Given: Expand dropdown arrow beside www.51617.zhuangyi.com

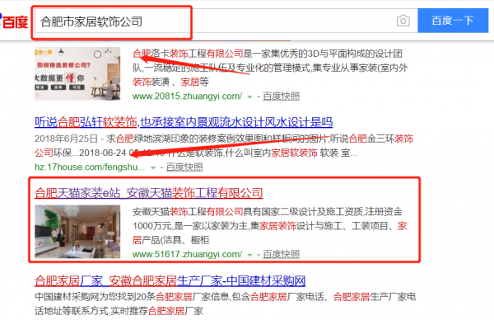Looking at the screenshot, I should pos(249,255).
